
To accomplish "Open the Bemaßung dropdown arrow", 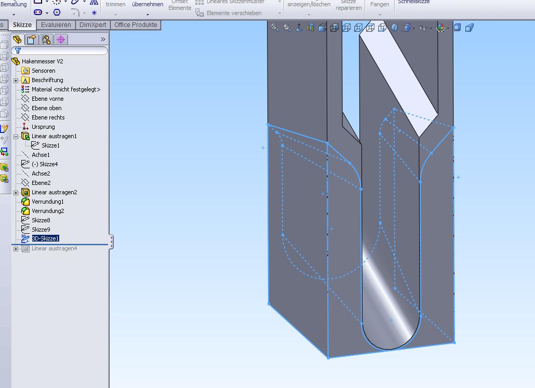I will coord(14,15).
